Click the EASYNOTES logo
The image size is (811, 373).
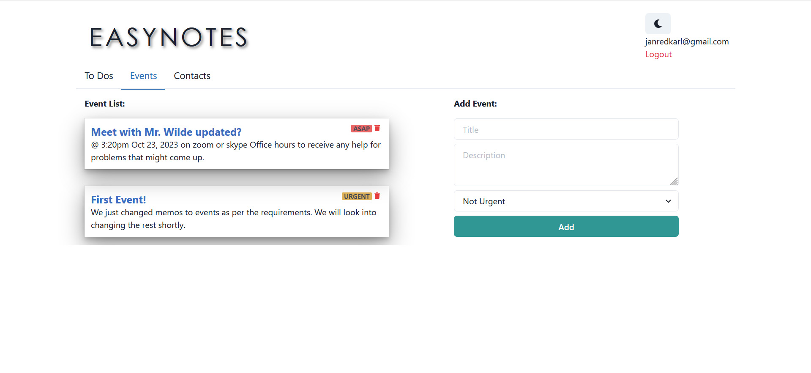point(169,37)
